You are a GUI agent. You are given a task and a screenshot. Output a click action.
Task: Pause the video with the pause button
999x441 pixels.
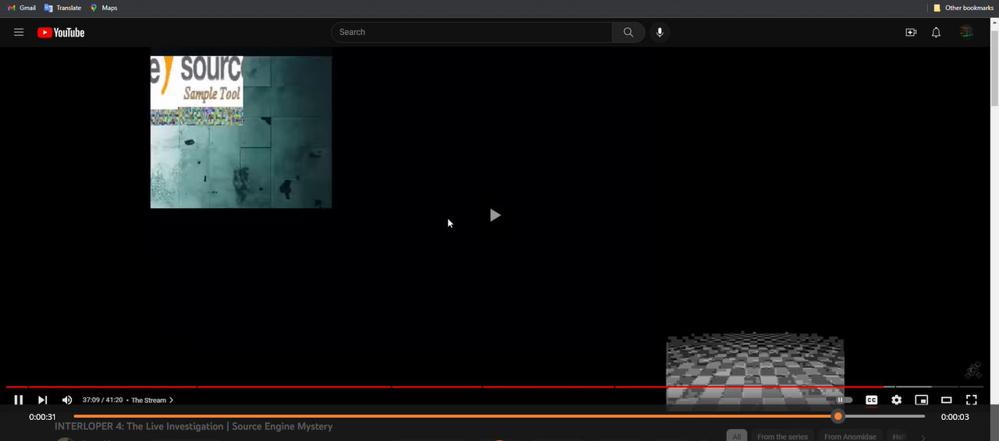[19, 400]
